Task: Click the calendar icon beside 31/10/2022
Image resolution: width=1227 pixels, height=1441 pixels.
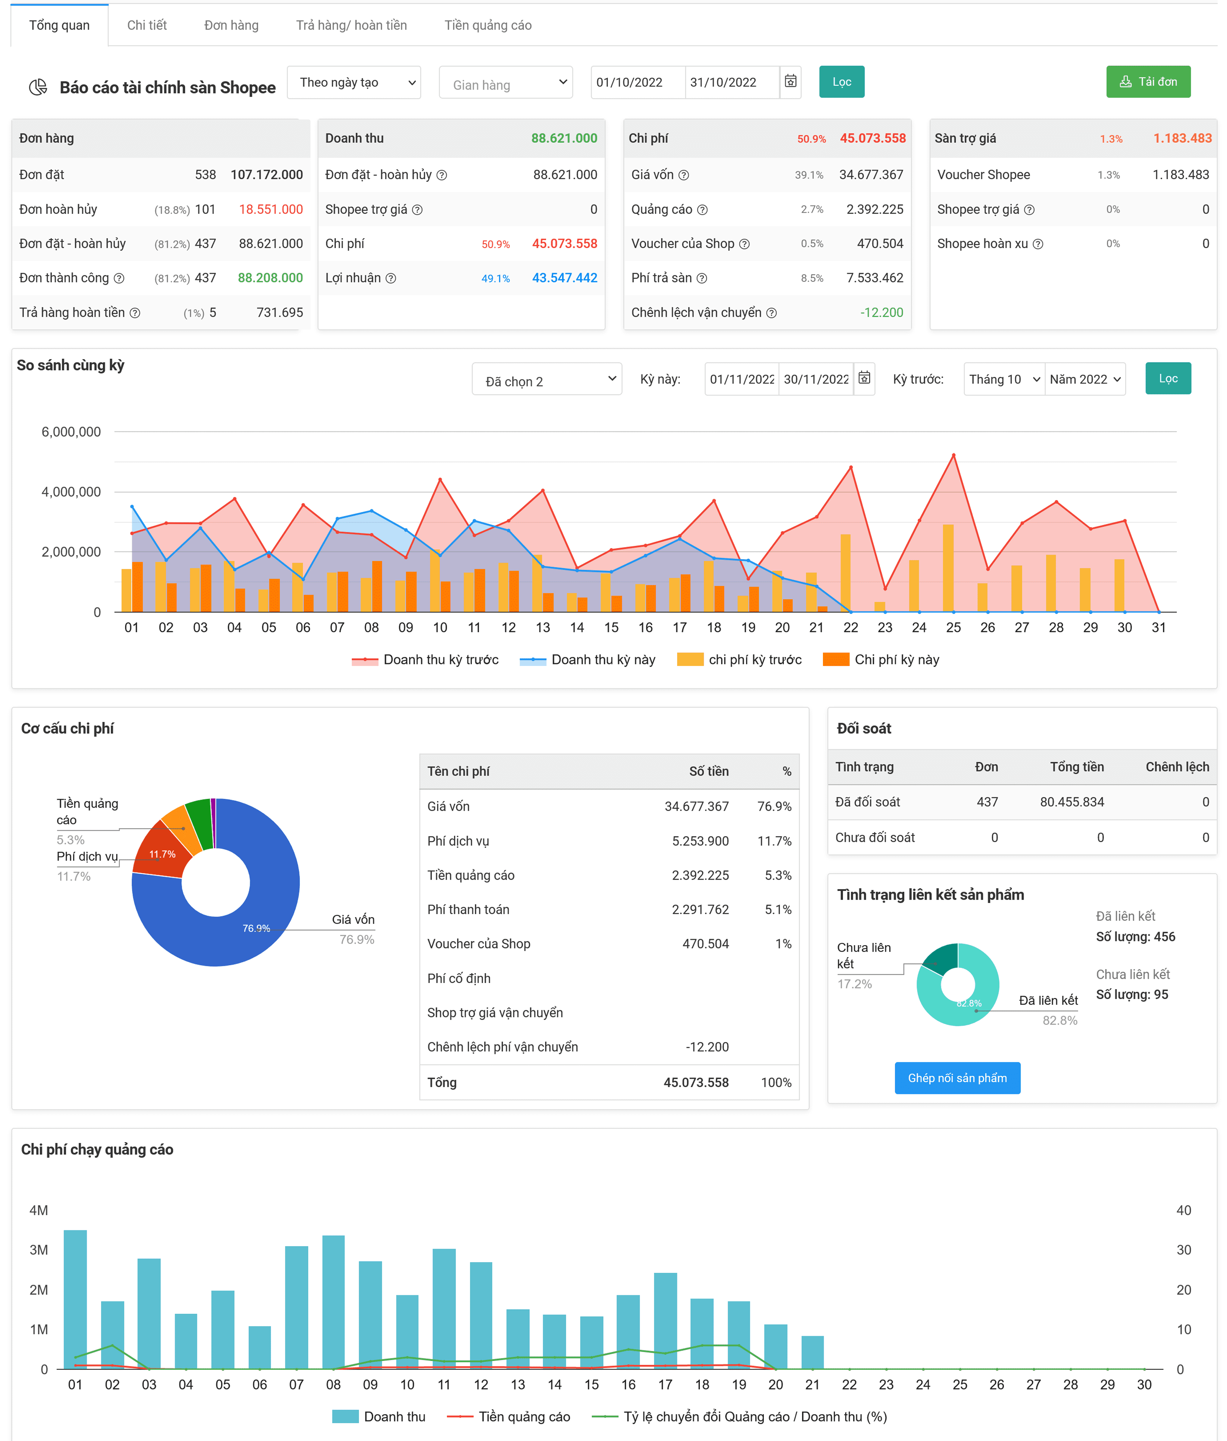Action: pos(790,81)
